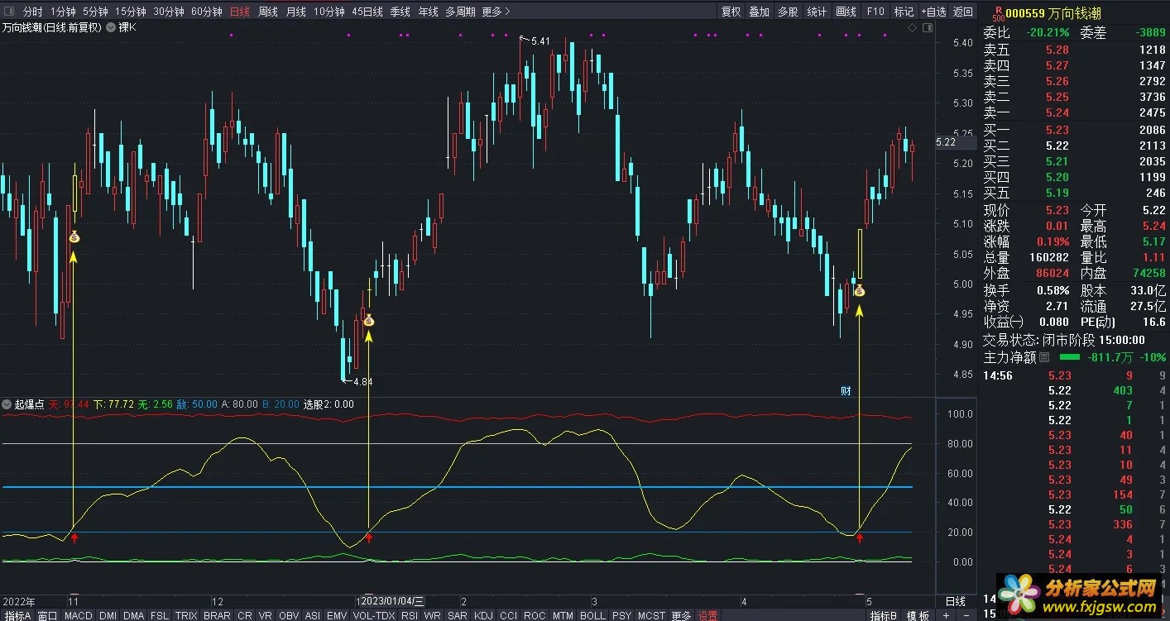Click the panel layout icon at top-left
This screenshot has width=1170, height=621.
[x=8, y=12]
